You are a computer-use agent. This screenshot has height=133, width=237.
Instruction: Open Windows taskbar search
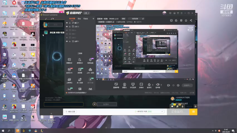(x=9, y=130)
